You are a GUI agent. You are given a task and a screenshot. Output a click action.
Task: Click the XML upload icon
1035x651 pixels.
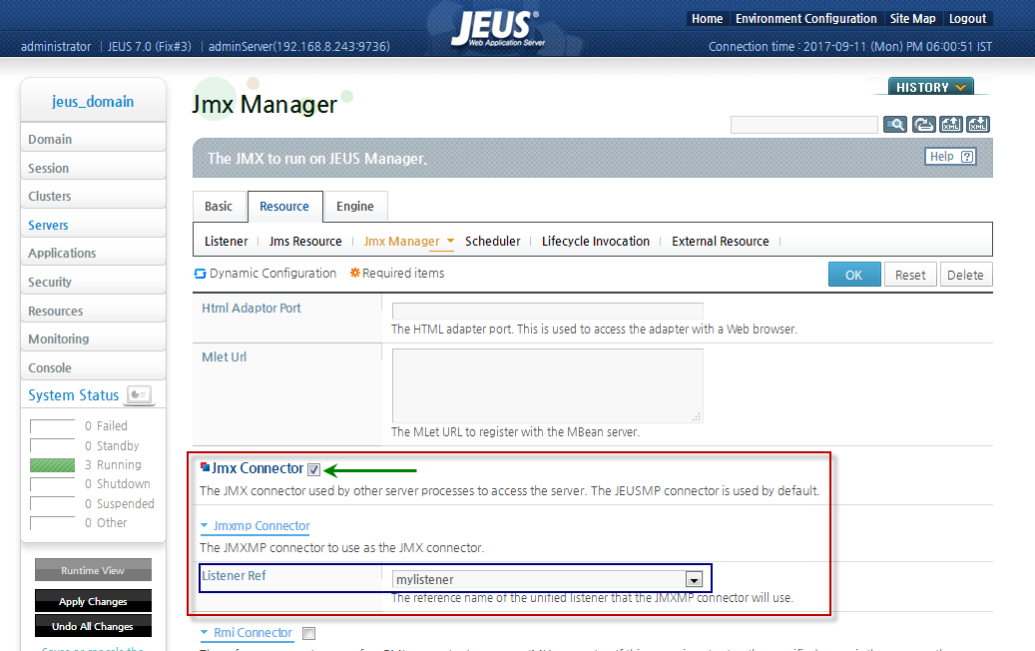point(950,124)
